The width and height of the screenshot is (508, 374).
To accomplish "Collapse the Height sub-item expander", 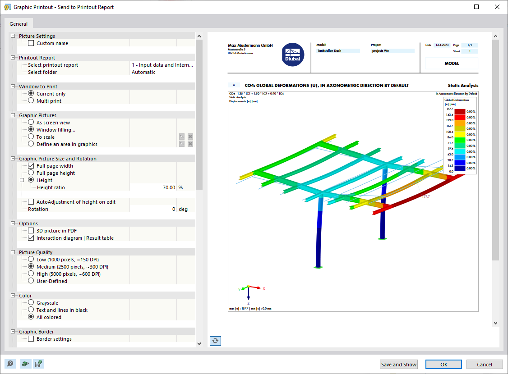I will pos(22,180).
